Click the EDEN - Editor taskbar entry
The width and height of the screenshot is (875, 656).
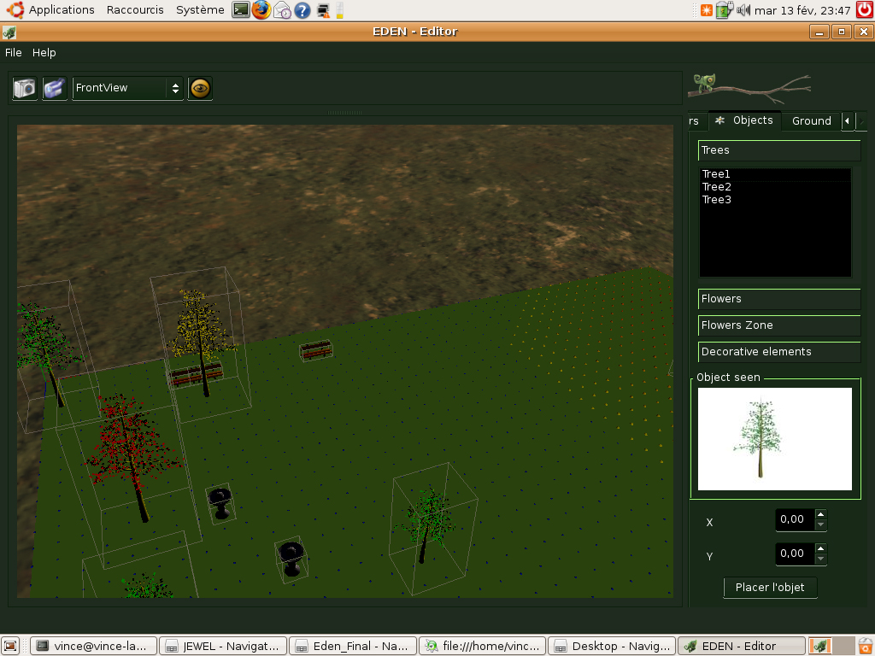click(742, 646)
